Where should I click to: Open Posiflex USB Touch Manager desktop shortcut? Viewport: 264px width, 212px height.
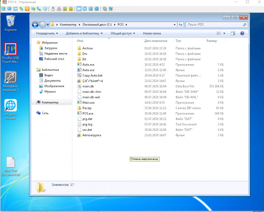(10, 53)
